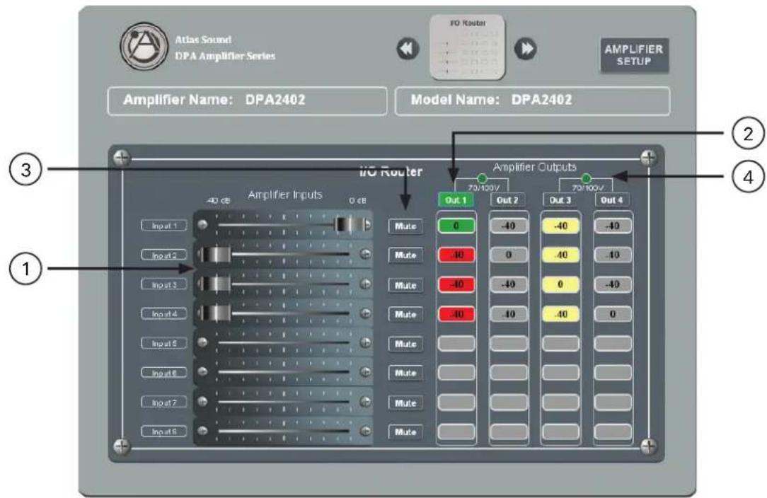The height and width of the screenshot is (498, 767).
Task: Select the Out 3 output channel
Action: point(560,200)
